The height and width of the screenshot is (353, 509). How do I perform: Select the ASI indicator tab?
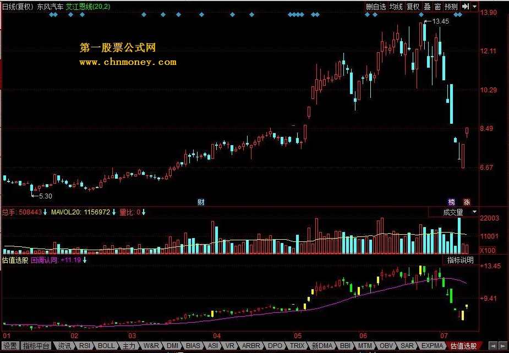pyautogui.click(x=213, y=346)
